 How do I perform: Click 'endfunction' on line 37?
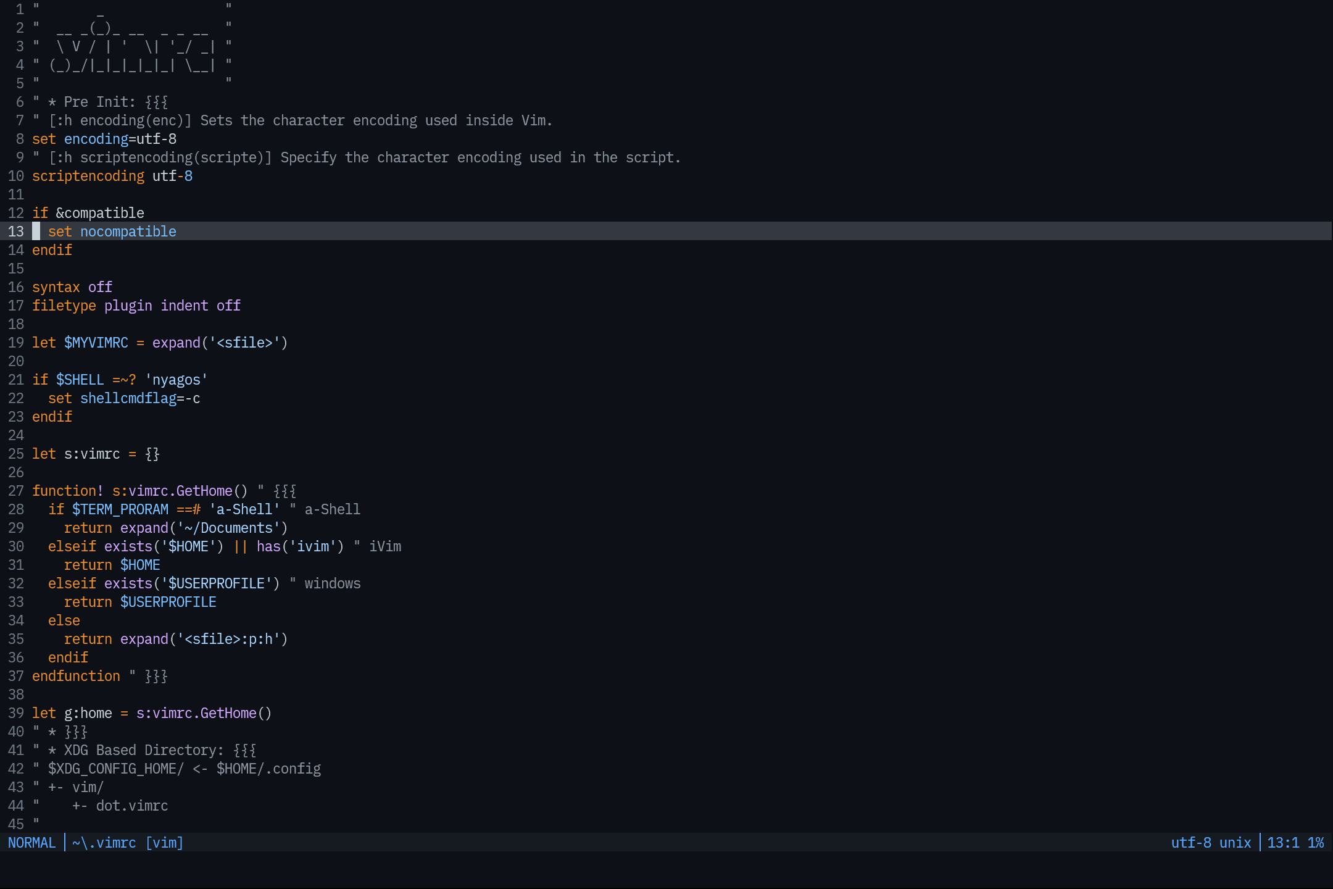coord(76,676)
